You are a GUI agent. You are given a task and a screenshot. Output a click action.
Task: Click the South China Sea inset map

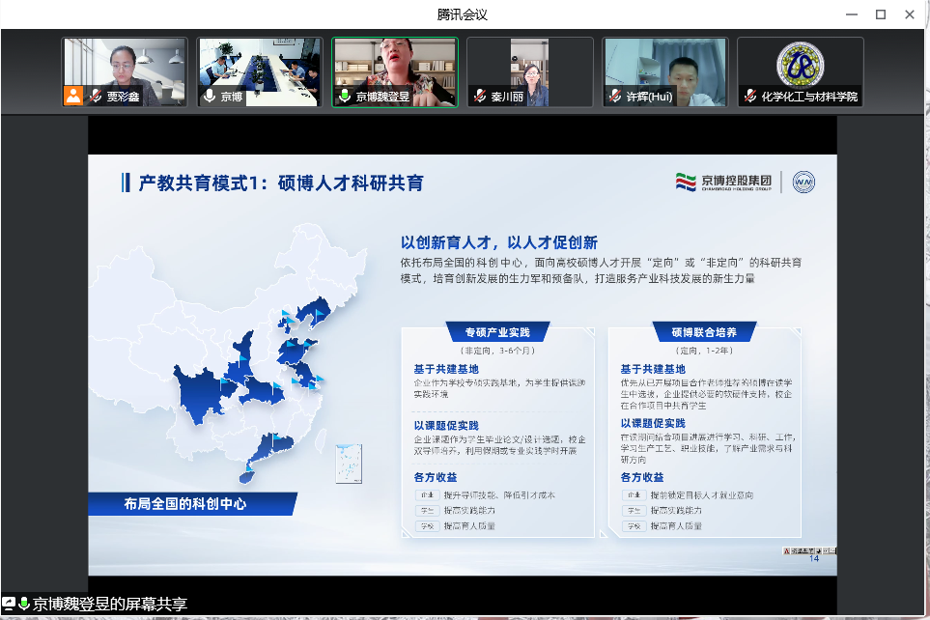[x=349, y=464]
